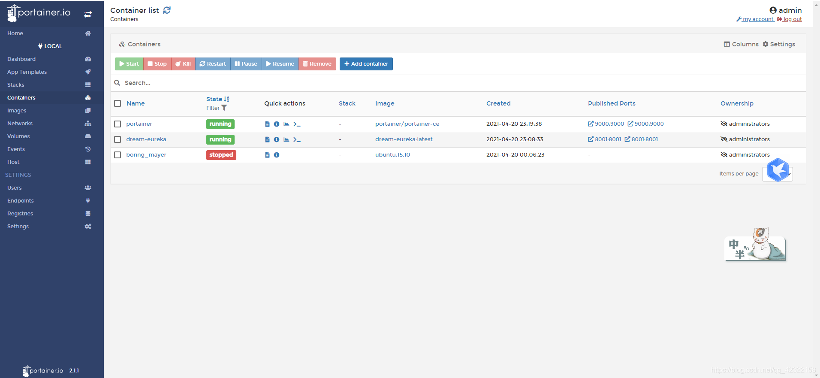Screen dimensions: 820x378
Task: Click the stopped badge for boring_mayer
Action: pyautogui.click(x=221, y=155)
